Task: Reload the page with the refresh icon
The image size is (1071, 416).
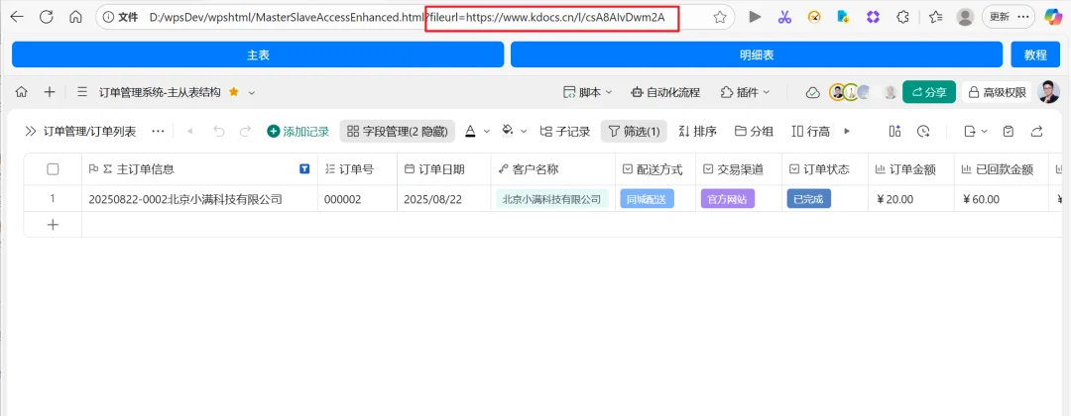Action: pos(47,17)
